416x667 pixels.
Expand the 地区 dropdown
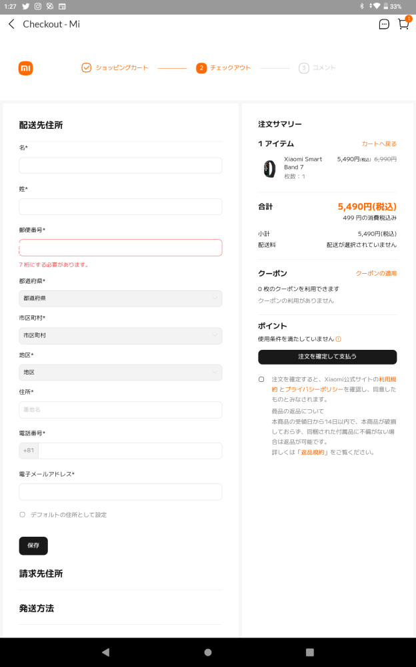point(120,372)
